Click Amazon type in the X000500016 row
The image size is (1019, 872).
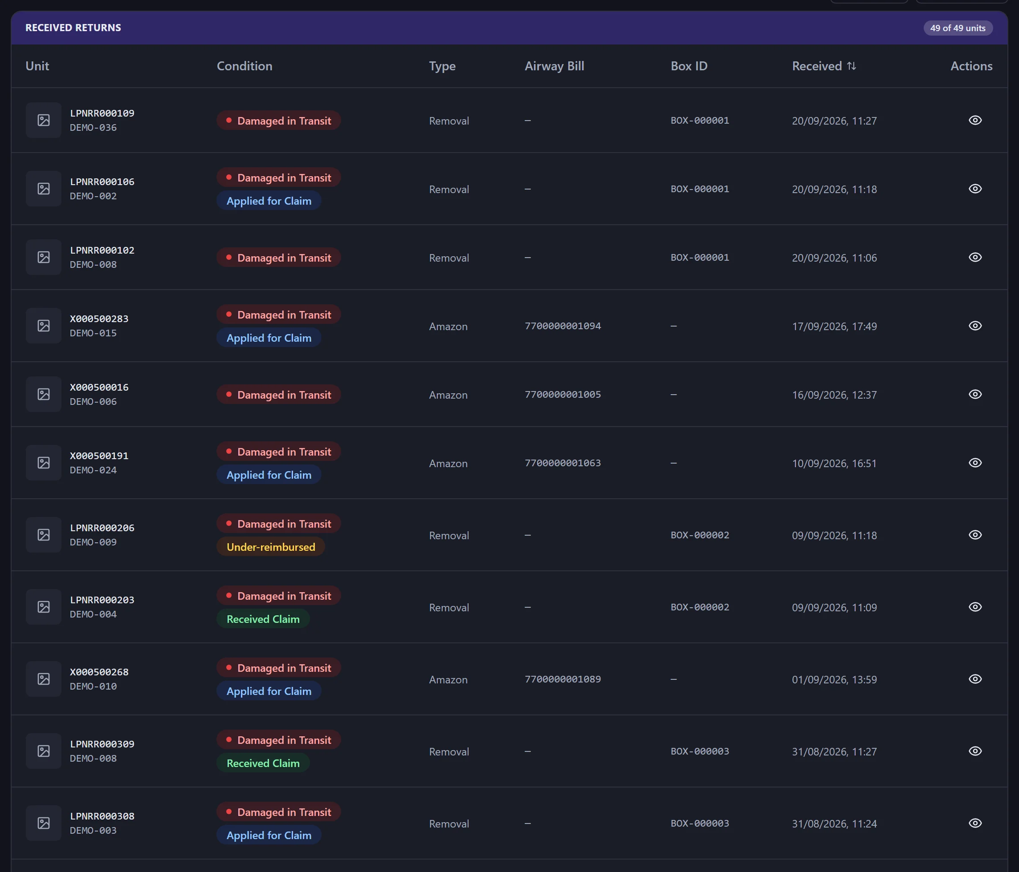click(448, 395)
